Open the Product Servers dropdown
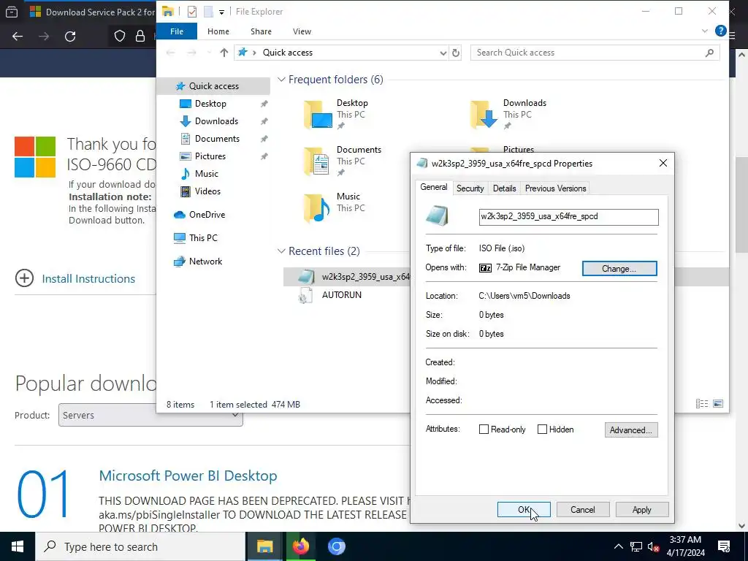Screen dimensions: 748x561 click(150, 415)
